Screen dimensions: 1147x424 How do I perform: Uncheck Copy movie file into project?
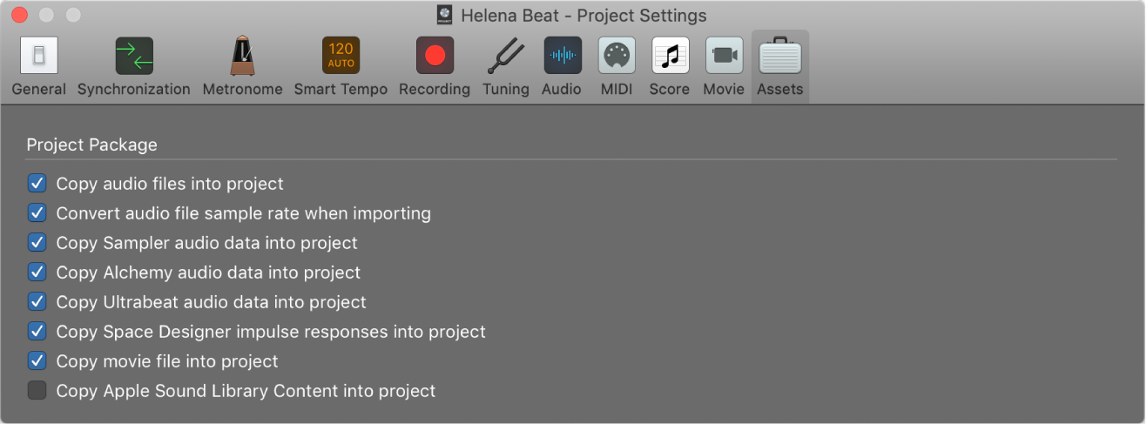click(x=37, y=361)
